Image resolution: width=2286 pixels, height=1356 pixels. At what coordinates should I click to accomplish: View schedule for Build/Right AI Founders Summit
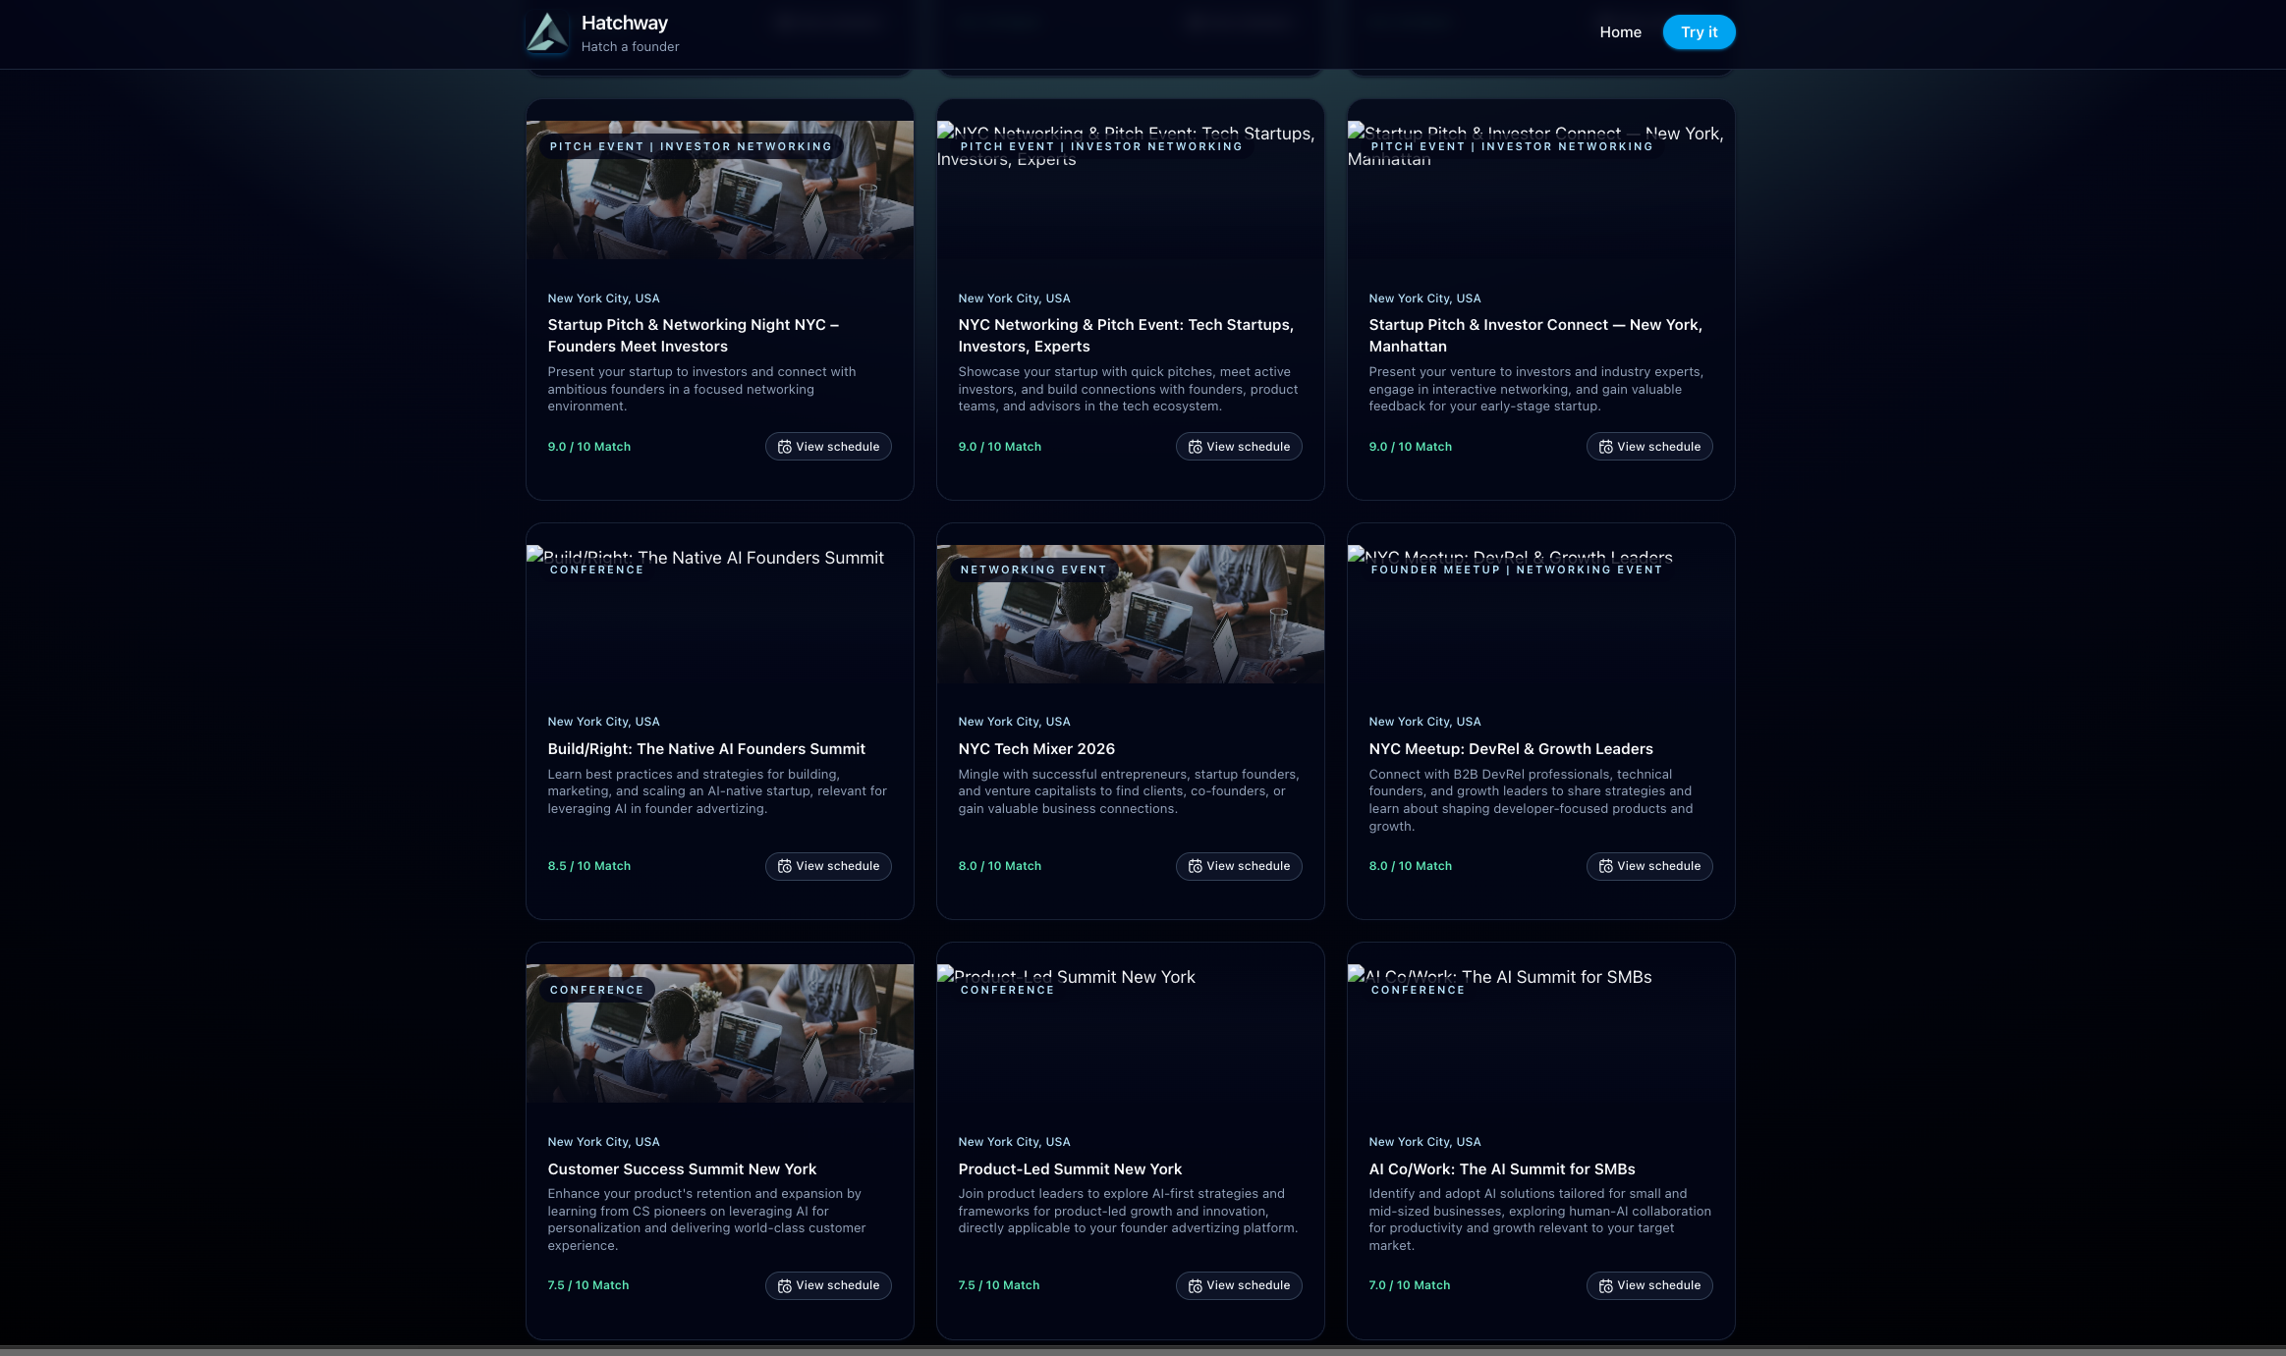[x=827, y=866]
